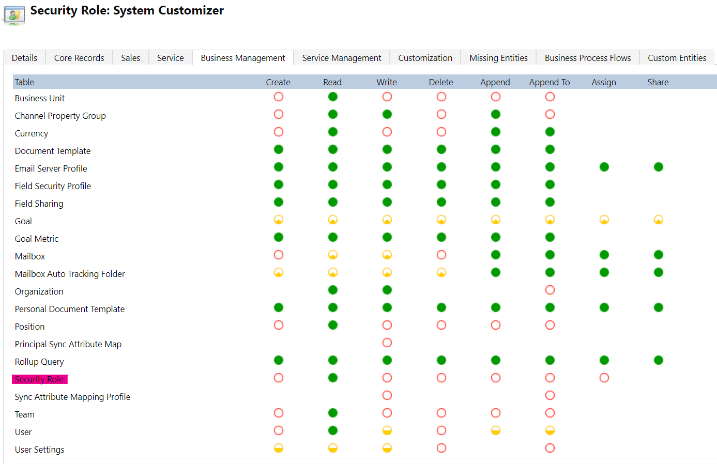Image resolution: width=717 pixels, height=464 pixels.
Task: Click the Delete permission circle for Rollup Query
Action: (x=441, y=360)
